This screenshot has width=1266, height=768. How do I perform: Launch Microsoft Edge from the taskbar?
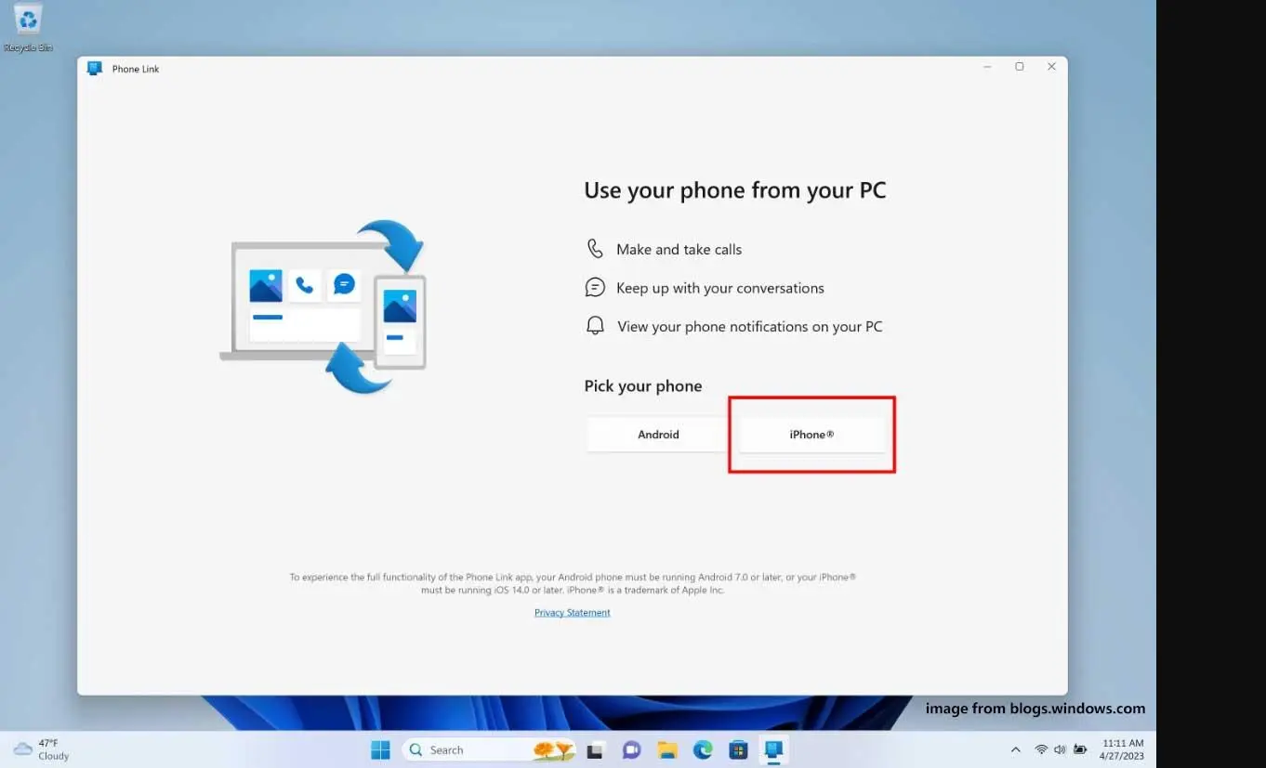coord(703,749)
